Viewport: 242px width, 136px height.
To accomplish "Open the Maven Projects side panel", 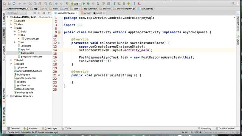I will 238,22.
